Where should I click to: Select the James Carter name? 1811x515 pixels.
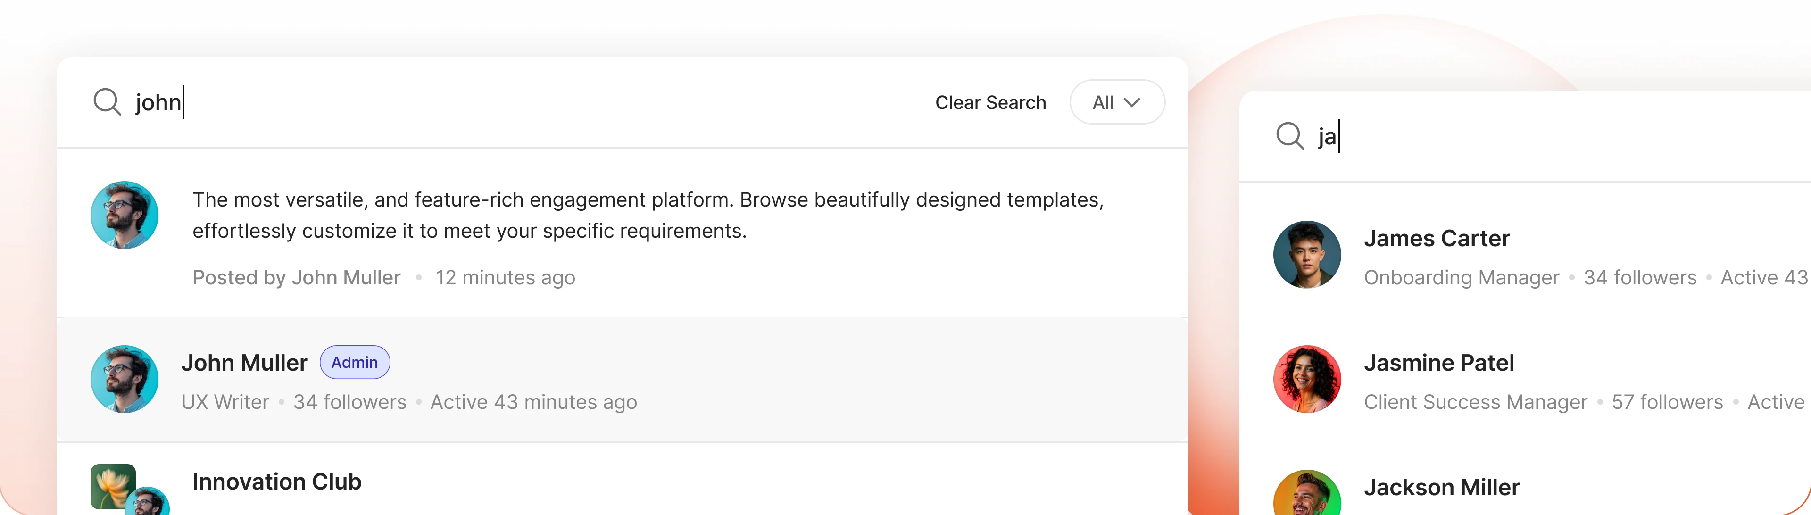(x=1436, y=238)
